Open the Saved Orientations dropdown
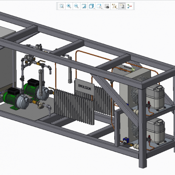 99,6
